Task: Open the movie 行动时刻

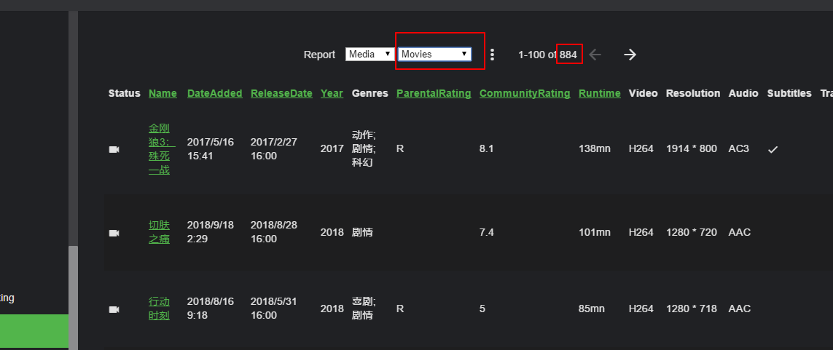Action: 159,309
